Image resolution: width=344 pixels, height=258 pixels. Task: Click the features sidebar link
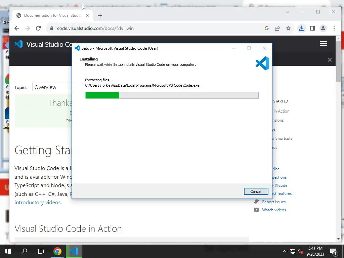(x=282, y=193)
